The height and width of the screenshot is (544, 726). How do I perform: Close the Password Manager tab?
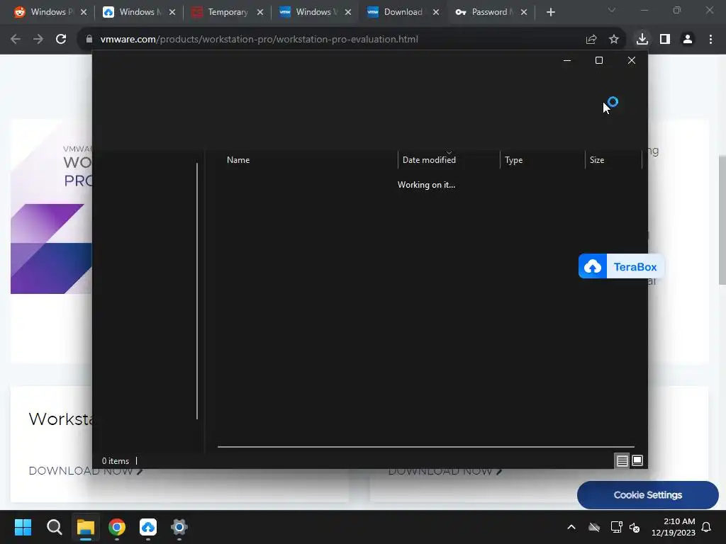coord(524,12)
